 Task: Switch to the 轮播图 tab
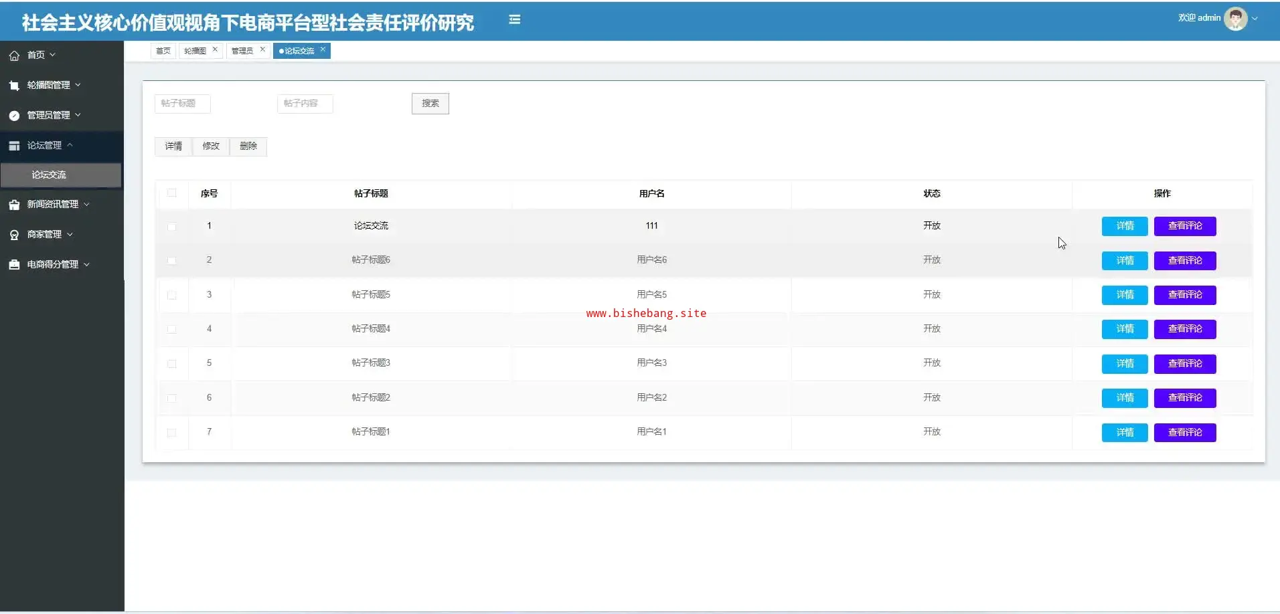[195, 51]
